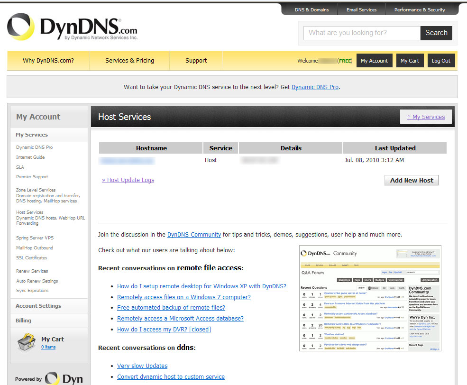This screenshot has height=385, width=467.
Task: Open MailHop Outbound in the sidebar
Action: [35, 247]
